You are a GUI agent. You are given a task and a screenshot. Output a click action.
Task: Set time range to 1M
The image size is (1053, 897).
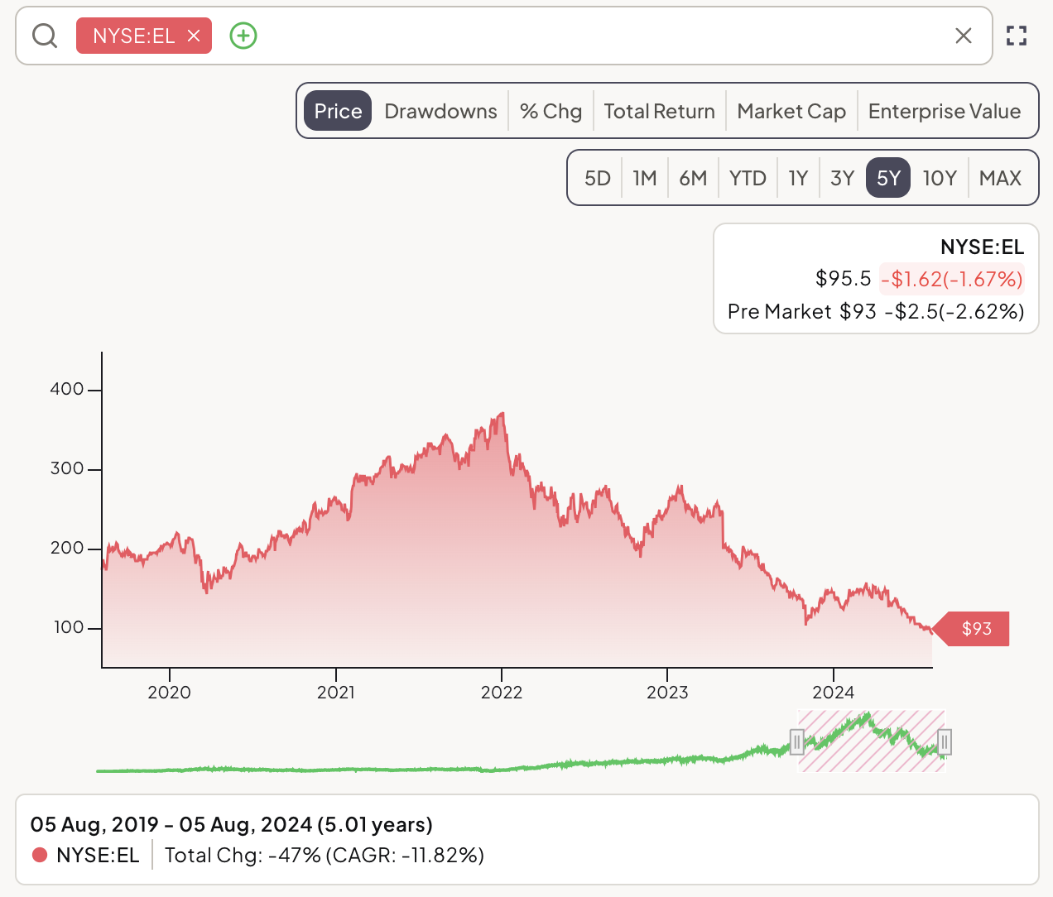pos(645,178)
